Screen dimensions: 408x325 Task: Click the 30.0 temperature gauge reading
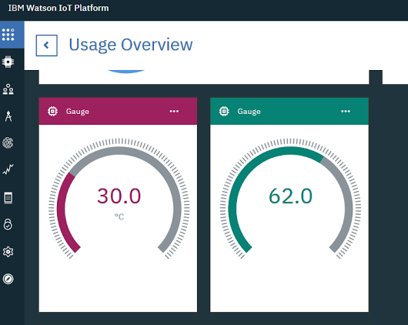pyautogui.click(x=119, y=196)
